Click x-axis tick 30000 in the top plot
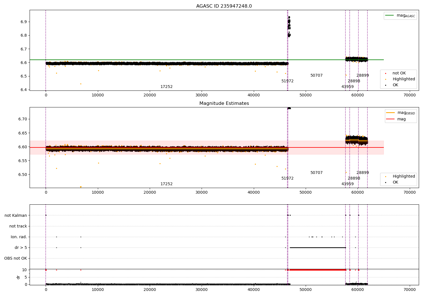 [202, 95]
